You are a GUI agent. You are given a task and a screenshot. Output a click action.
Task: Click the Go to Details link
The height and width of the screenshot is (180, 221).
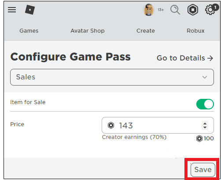[185, 58]
